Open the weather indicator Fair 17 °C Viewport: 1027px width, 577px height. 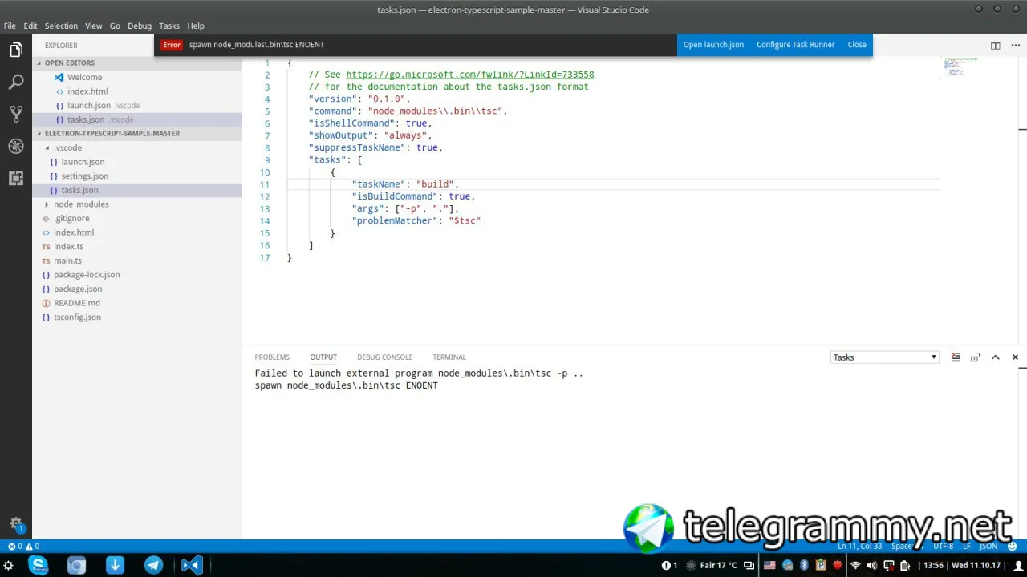(712, 565)
